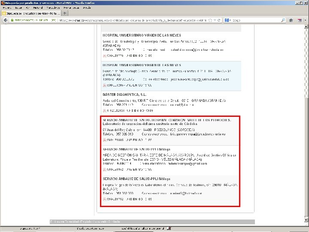309x232 pixels.
Task: Open the bookmarks toolbar icon beside home
Action: [x=300, y=20]
